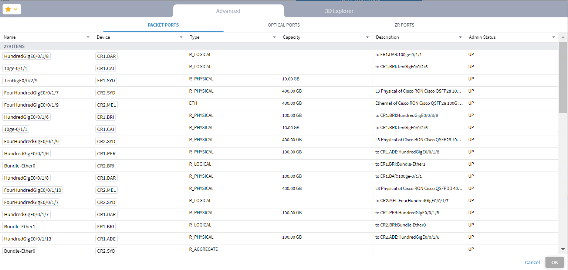The width and height of the screenshot is (568, 270).
Task: Switch to the 3D Explorer tab
Action: coord(339,11)
